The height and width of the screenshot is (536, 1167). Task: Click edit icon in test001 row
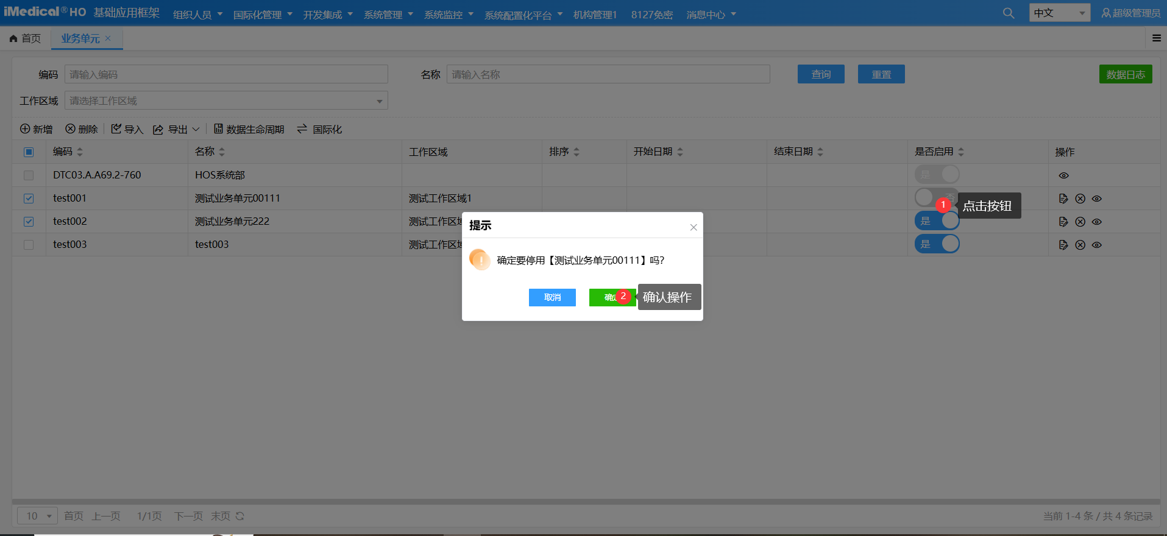[x=1063, y=199]
